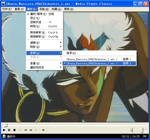Choose 停止(S) from the menu
The height and width of the screenshot is (140, 150).
44,18
